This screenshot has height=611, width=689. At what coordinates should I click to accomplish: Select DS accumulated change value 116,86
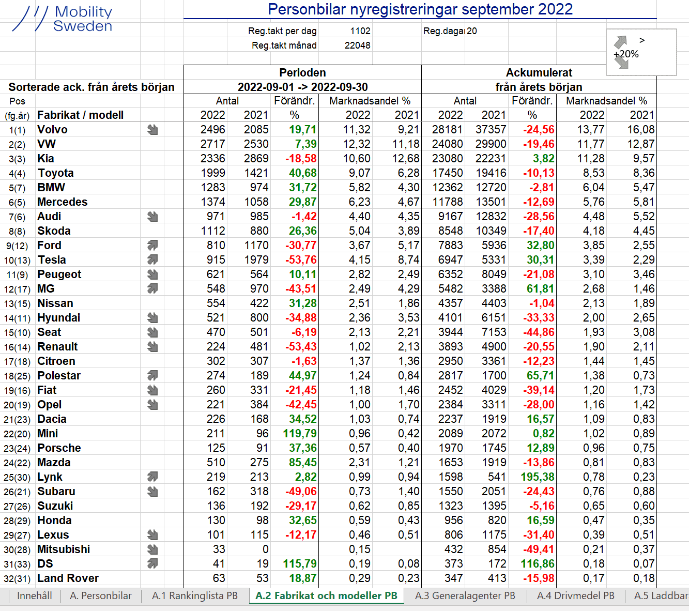pos(538,564)
